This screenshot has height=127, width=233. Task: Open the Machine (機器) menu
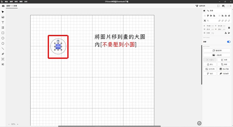click(21, 1)
